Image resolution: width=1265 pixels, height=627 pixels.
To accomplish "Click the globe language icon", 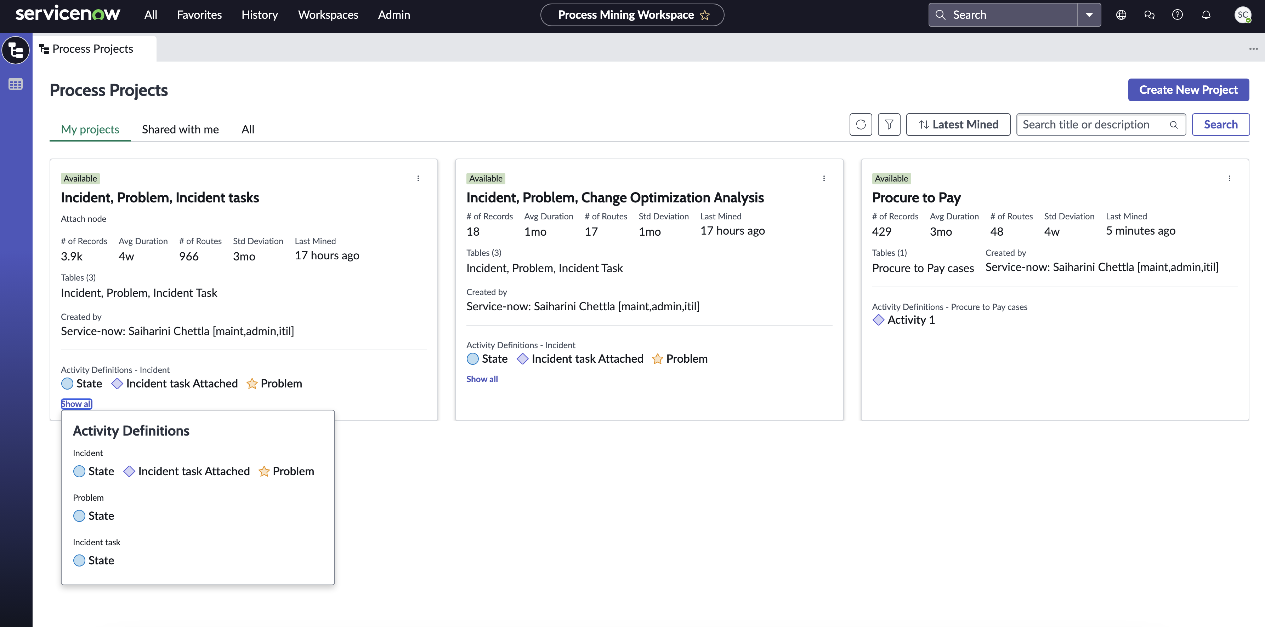I will 1121,15.
